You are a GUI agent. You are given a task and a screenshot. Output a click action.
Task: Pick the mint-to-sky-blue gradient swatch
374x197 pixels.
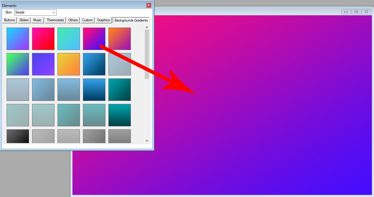tap(69, 39)
